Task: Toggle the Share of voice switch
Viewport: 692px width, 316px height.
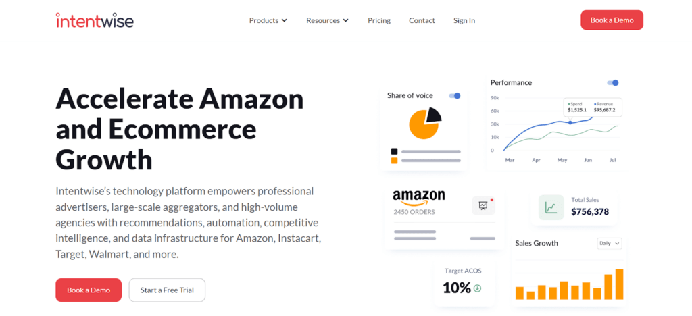Action: (455, 96)
